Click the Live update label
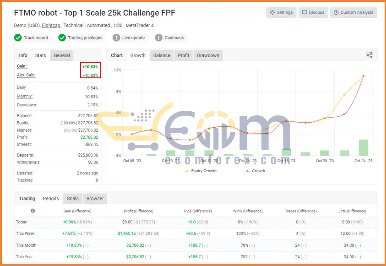Image resolution: width=386 pixels, height=266 pixels. coord(133,38)
